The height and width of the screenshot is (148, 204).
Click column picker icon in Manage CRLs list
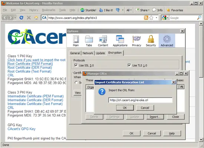click(x=182, y=87)
